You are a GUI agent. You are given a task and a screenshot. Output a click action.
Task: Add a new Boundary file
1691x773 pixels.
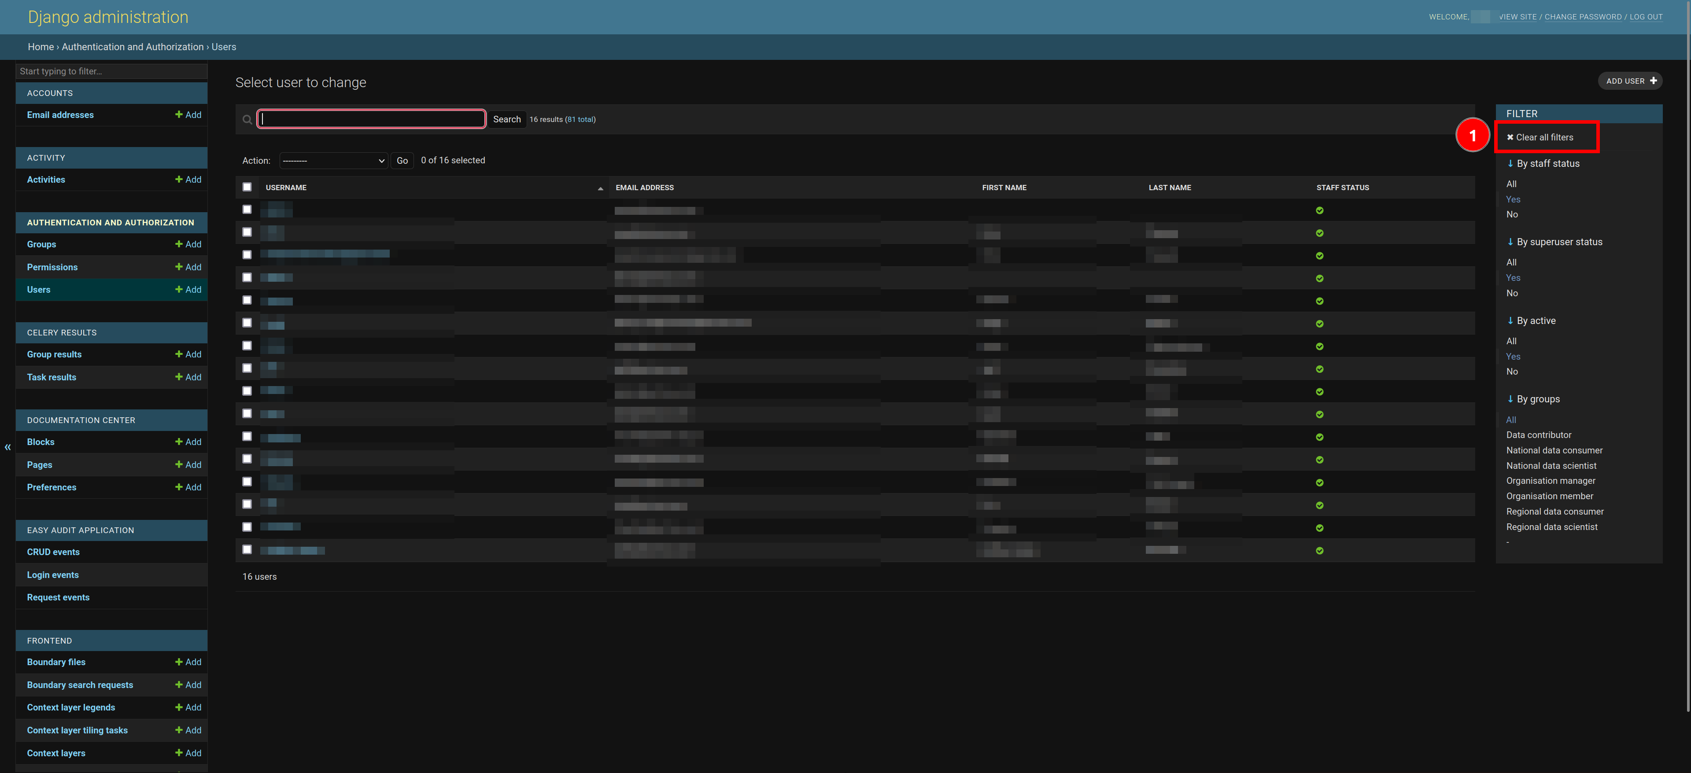coord(188,662)
